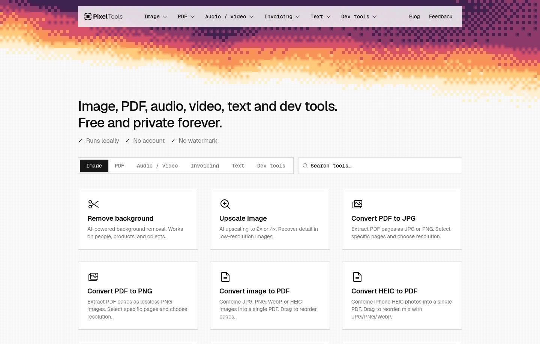Click the scissors icon on Remove background
This screenshot has width=540, height=344.
click(93, 204)
